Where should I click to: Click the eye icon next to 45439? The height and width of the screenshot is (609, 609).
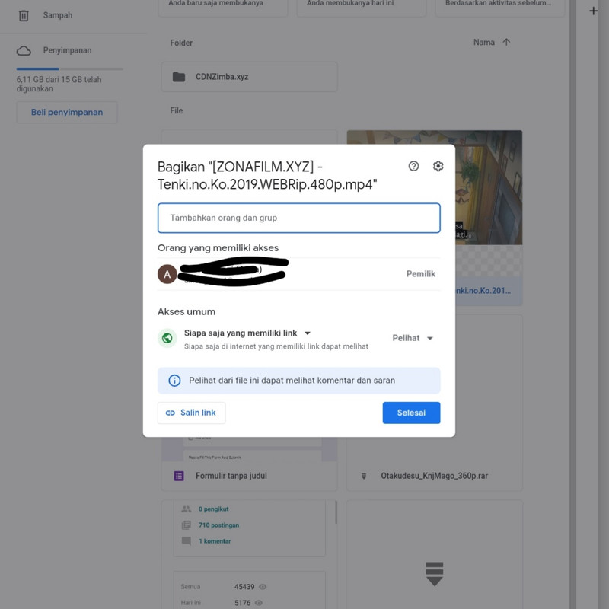(263, 586)
